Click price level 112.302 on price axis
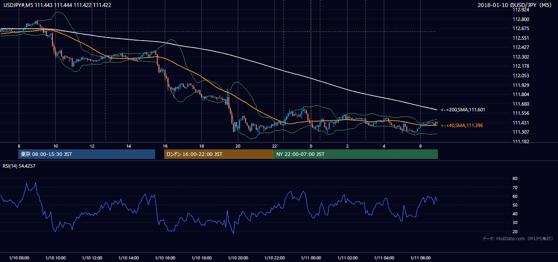The image size is (558, 262). [520, 57]
